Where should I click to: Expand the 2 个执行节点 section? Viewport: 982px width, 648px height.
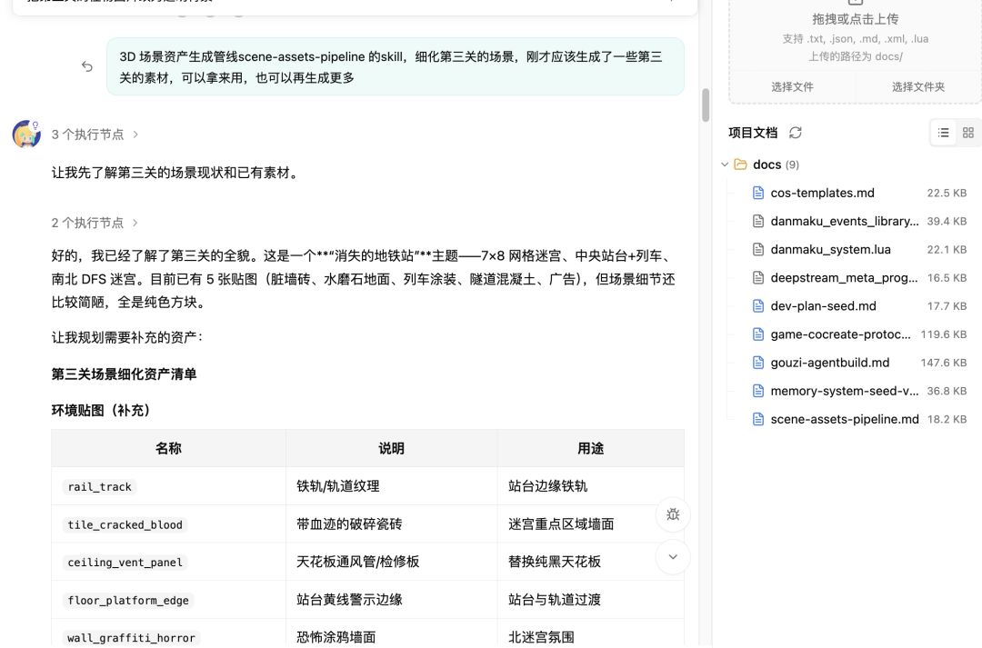pyautogui.click(x=95, y=223)
